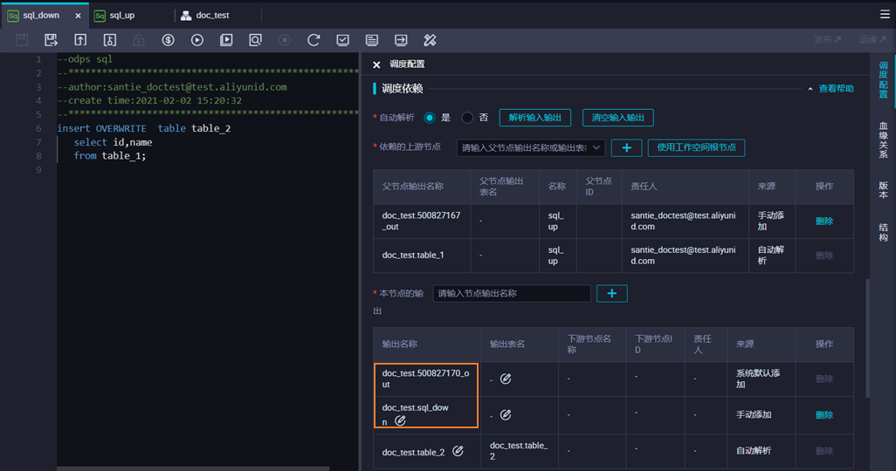Select 否 for 自动解析
The image size is (896, 471).
467,118
